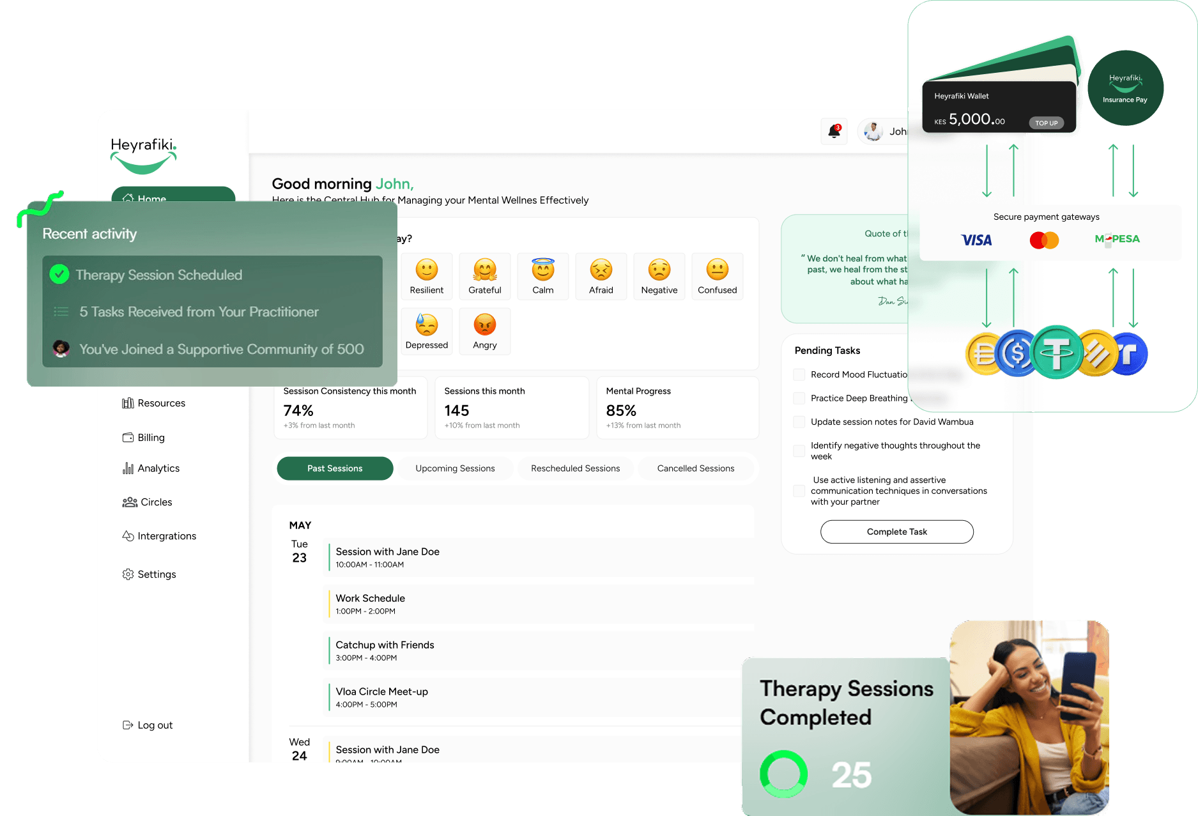This screenshot has width=1198, height=816.
Task: Open the notification bell icon
Action: (x=834, y=132)
